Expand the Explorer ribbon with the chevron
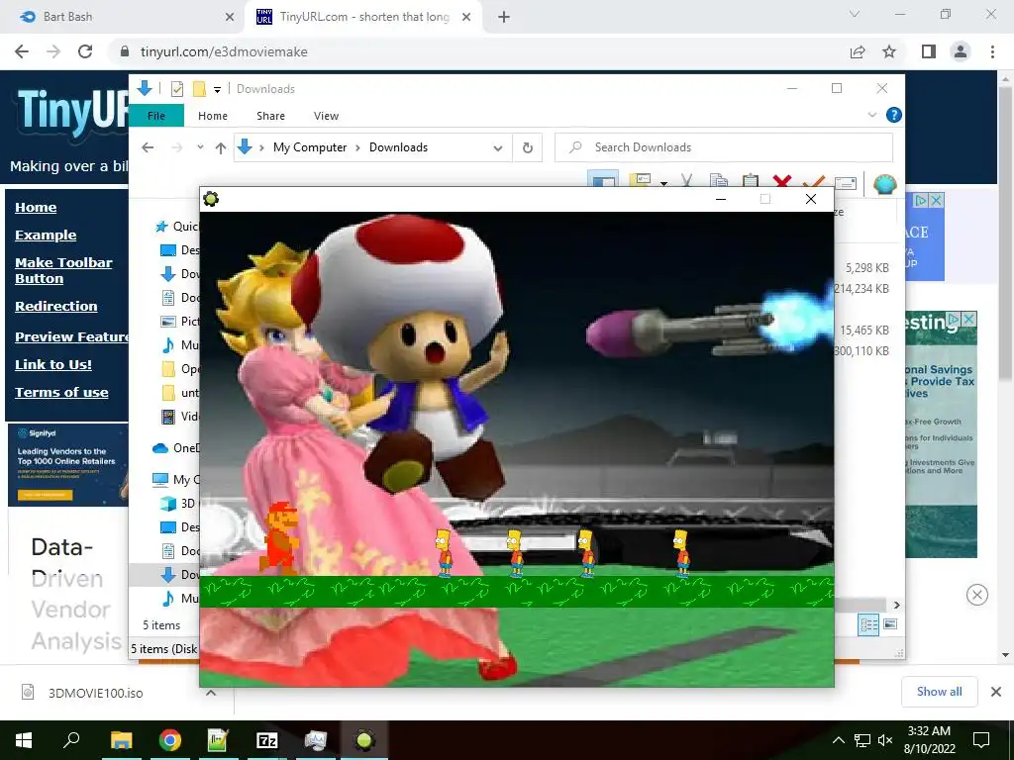The height and width of the screenshot is (760, 1014). (x=871, y=115)
